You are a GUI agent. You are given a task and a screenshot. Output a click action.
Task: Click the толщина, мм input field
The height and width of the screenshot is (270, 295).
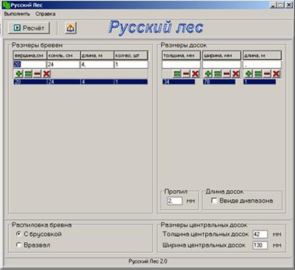(x=181, y=65)
